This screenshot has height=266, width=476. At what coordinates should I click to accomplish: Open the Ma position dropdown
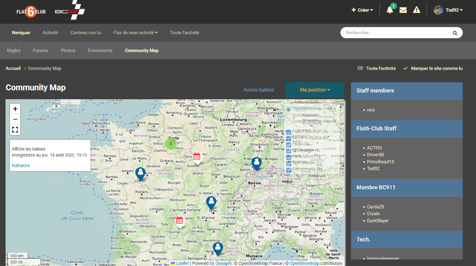coord(315,90)
